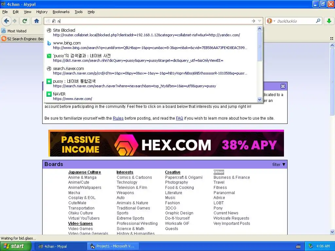Open Tools menu
Viewport: 335px width, 251px height.
[x=79, y=12]
